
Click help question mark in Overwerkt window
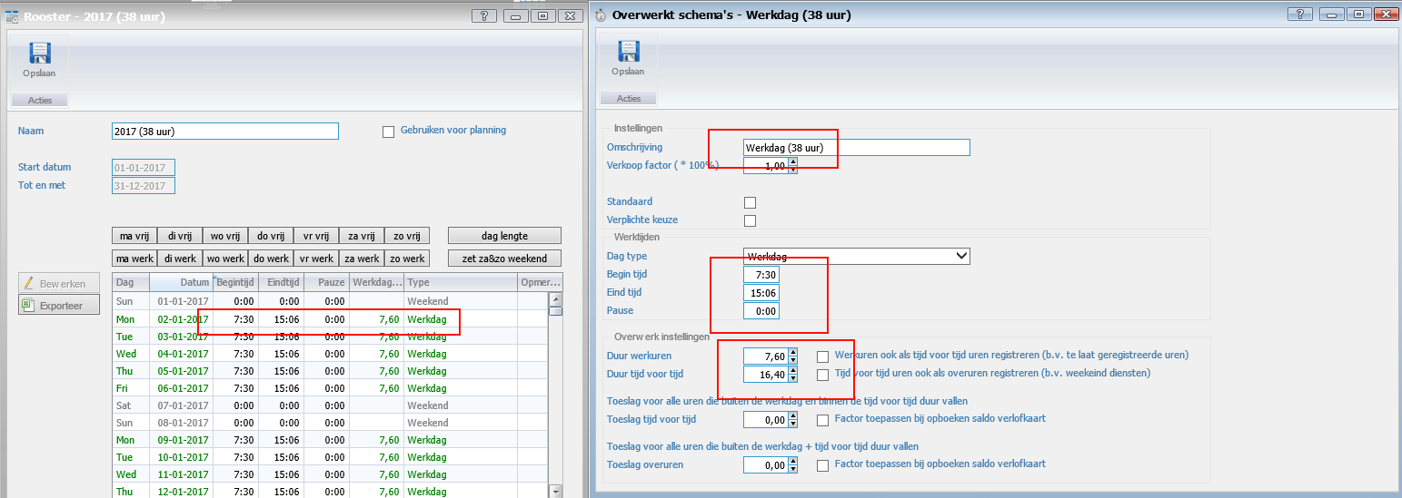tap(1301, 15)
